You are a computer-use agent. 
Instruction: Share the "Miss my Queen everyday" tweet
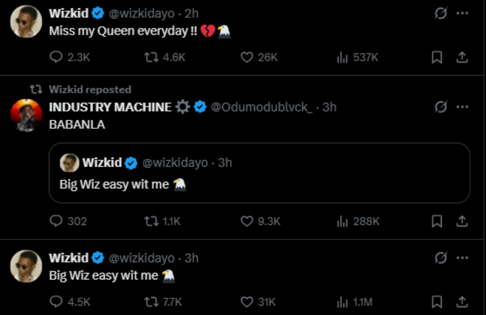[x=462, y=57]
